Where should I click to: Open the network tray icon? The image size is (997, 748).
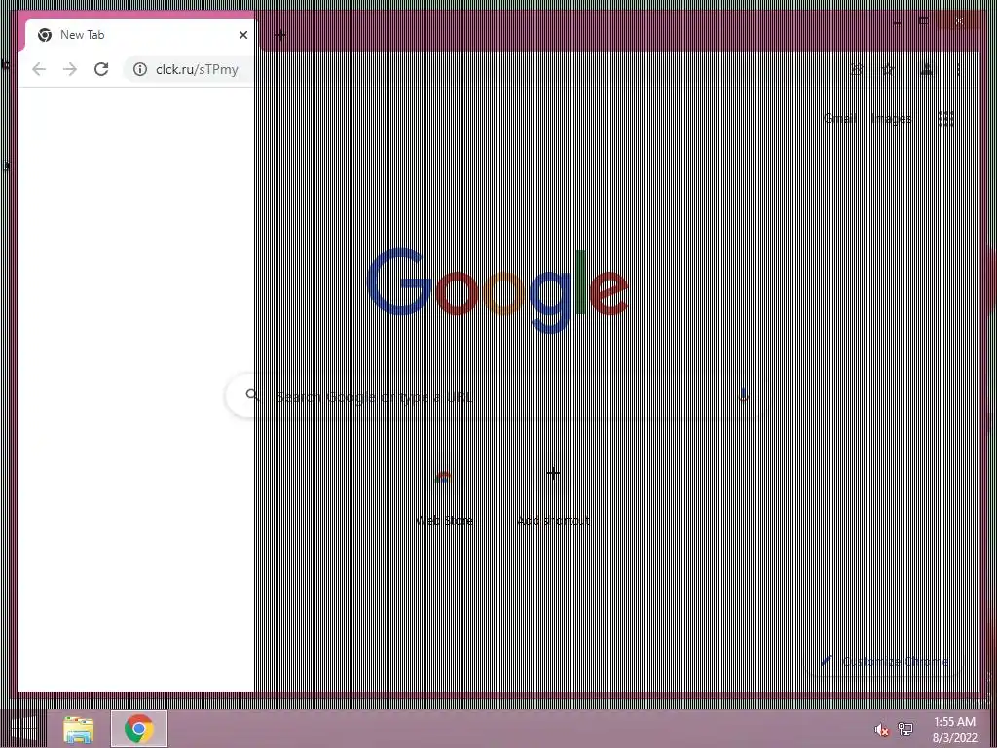905,729
